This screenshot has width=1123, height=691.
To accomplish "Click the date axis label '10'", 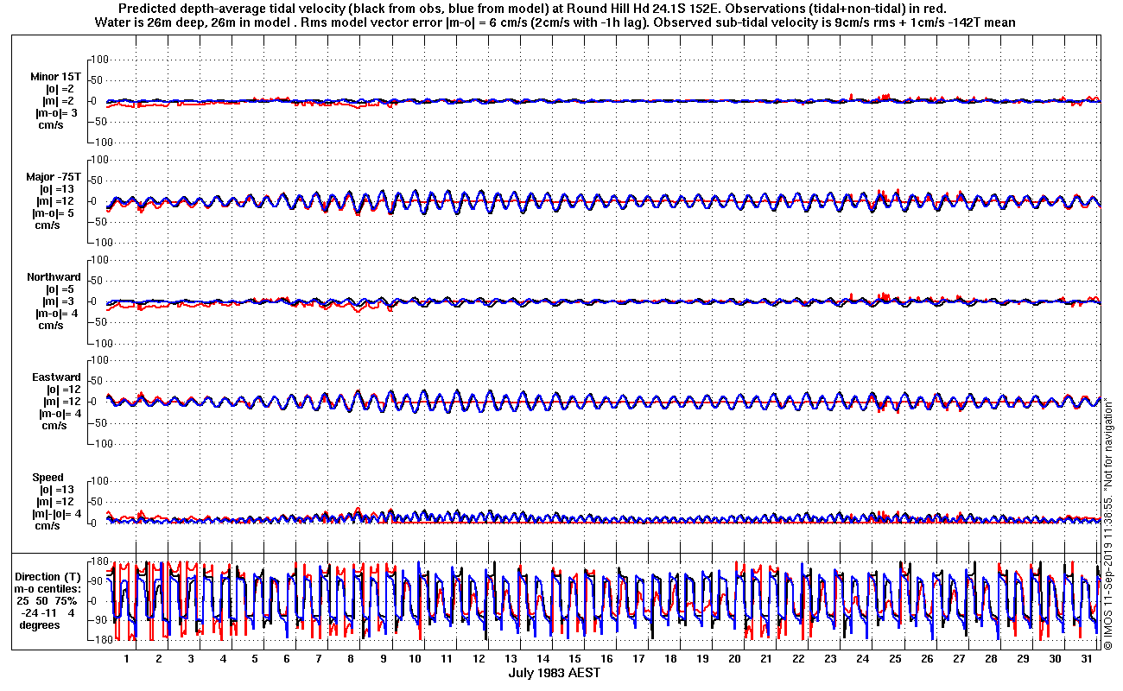I will pyautogui.click(x=415, y=658).
